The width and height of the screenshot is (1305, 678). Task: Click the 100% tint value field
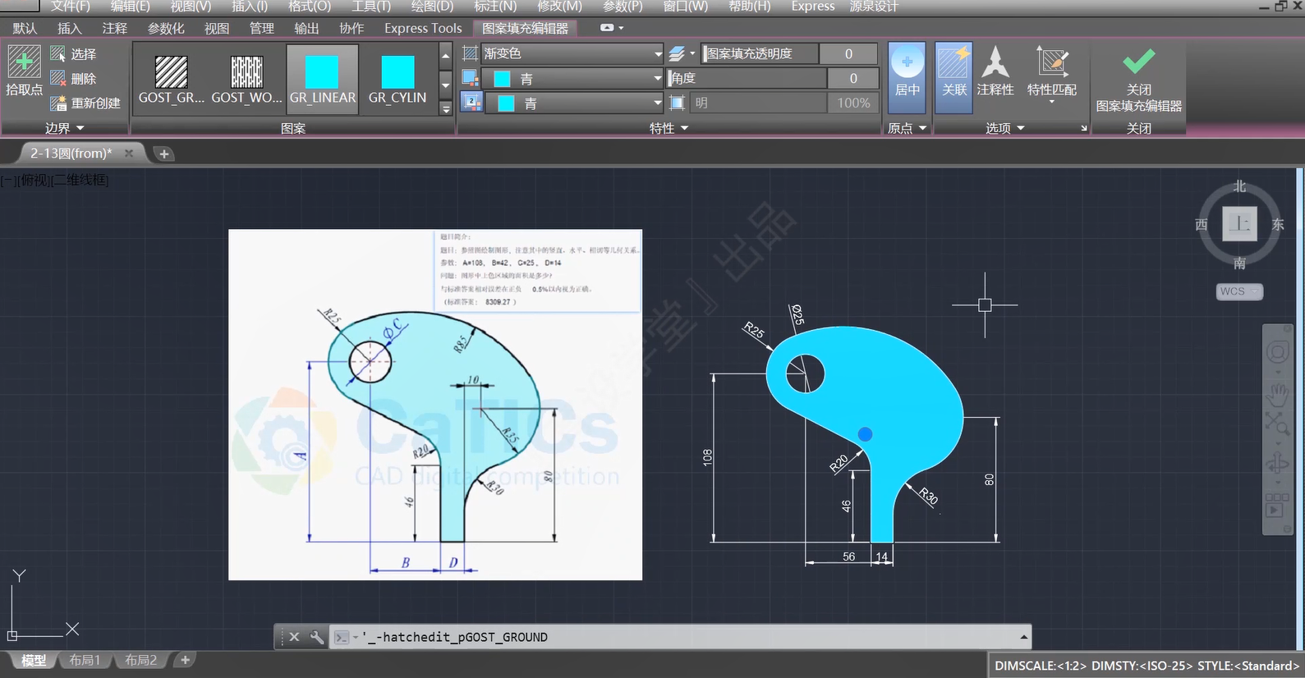point(852,103)
